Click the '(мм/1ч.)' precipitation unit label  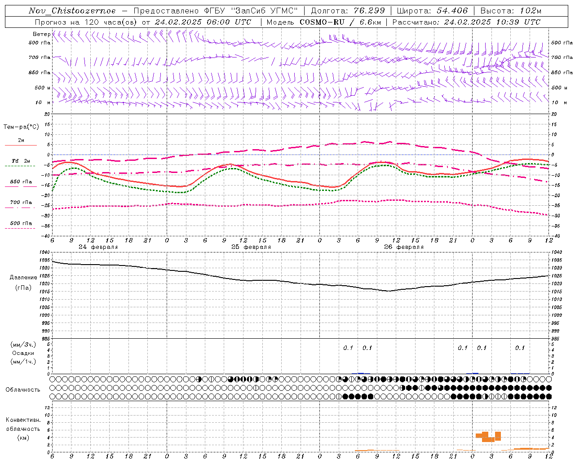(x=23, y=362)
